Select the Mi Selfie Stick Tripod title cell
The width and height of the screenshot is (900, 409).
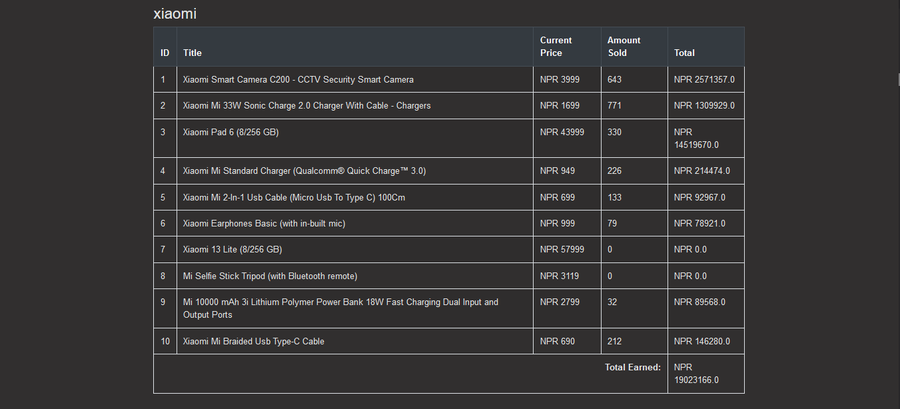[x=355, y=276]
